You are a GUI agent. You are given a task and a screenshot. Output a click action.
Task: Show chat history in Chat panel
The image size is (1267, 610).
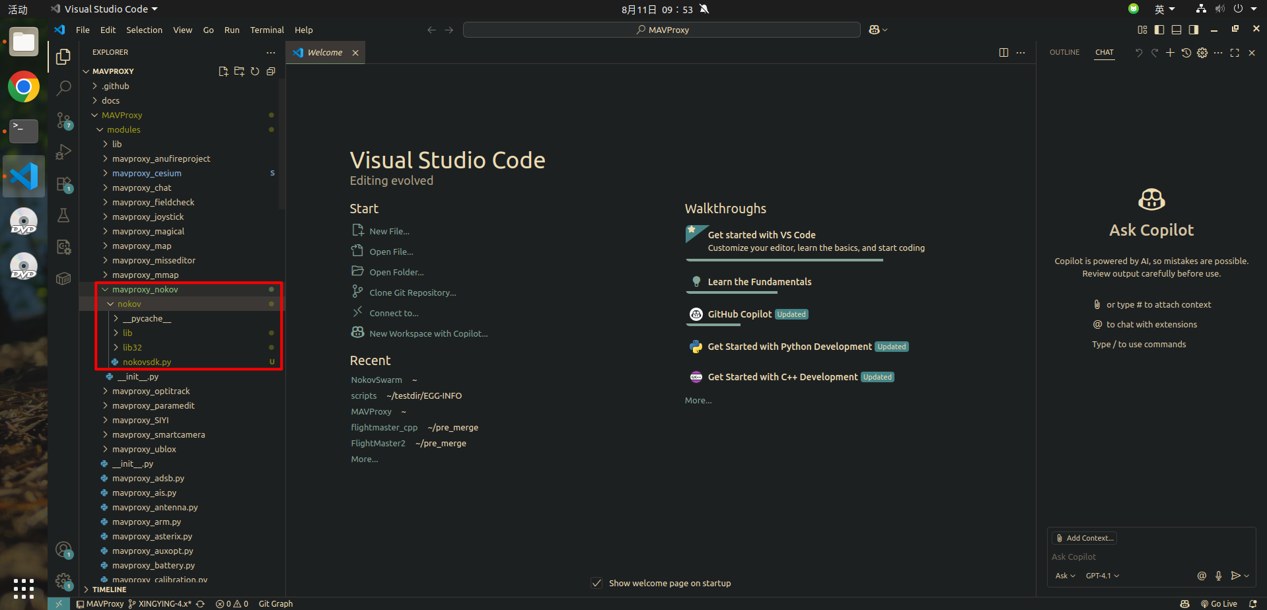tap(1186, 53)
